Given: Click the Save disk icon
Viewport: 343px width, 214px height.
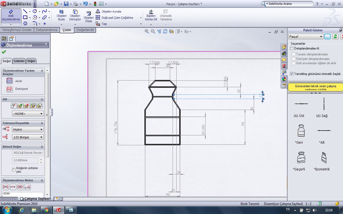Looking at the screenshot, I should [x=66, y=4].
